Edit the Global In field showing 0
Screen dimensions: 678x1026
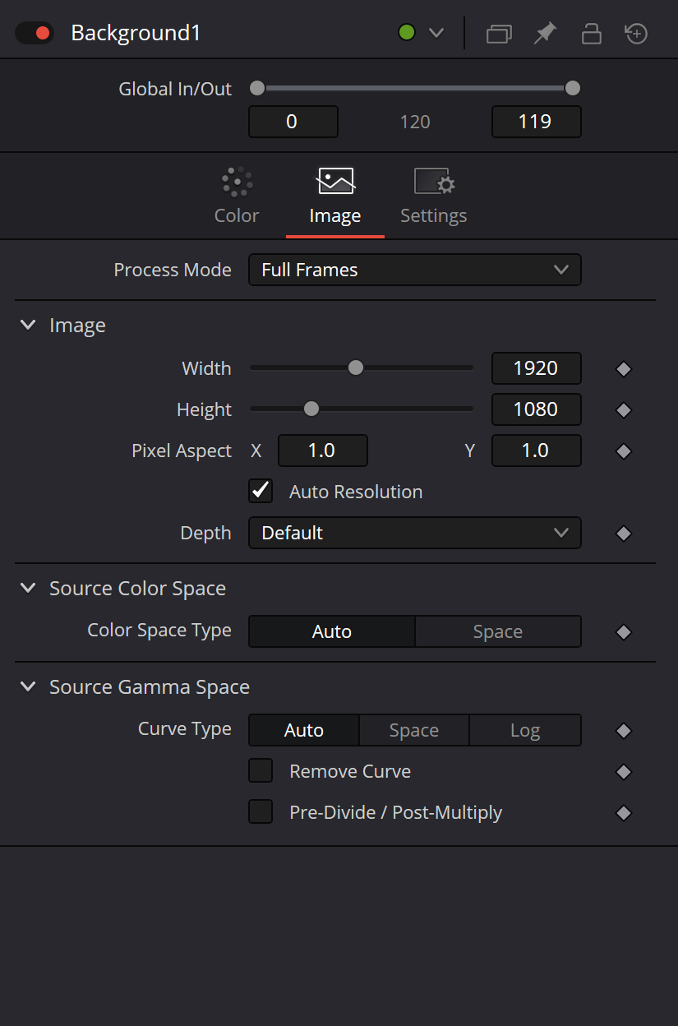point(293,122)
